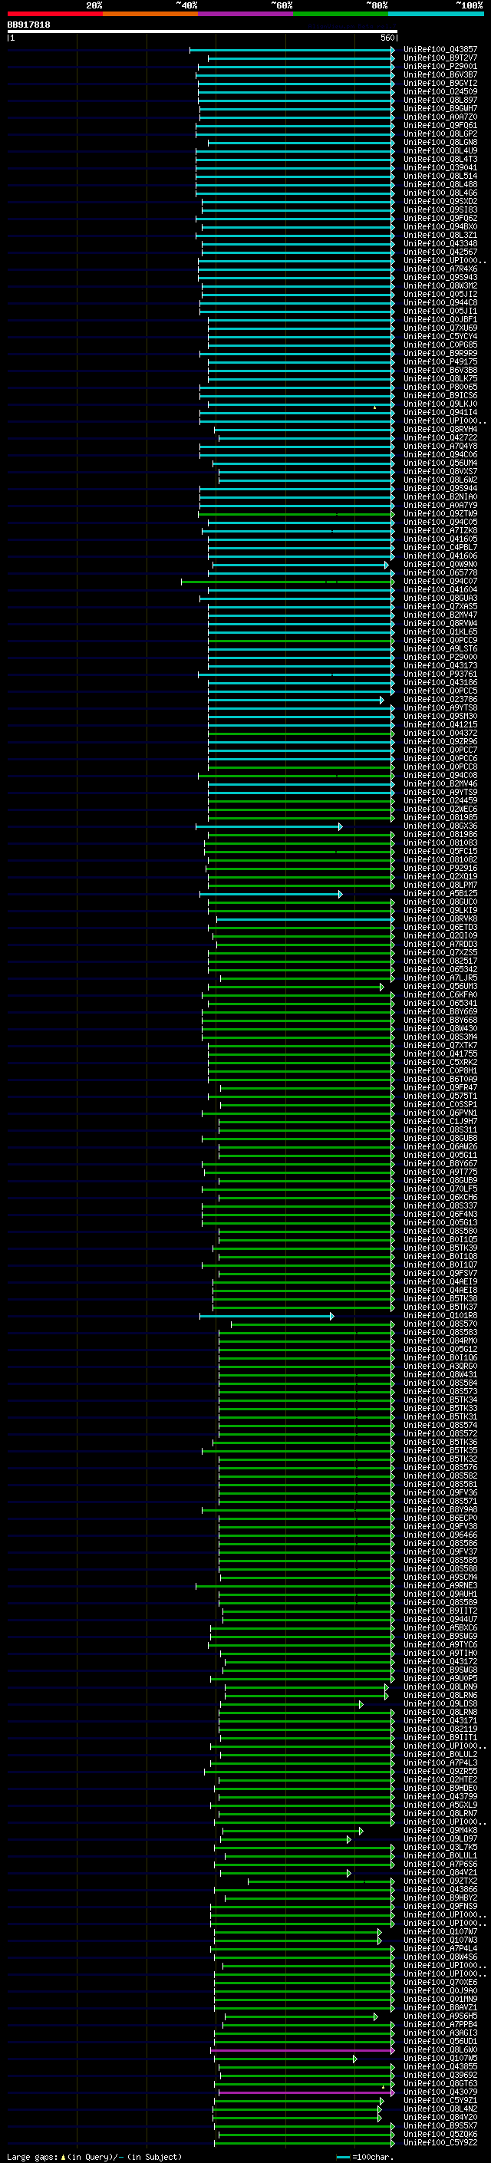This screenshot has width=491, height=2163.
Task: Select the UniRef100_Q39041 label
Action: 440,167
